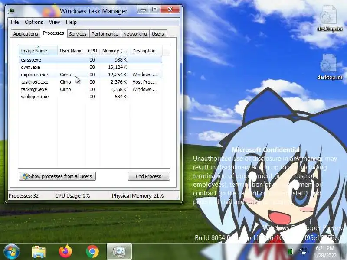Switch to the Users tab

(158, 34)
